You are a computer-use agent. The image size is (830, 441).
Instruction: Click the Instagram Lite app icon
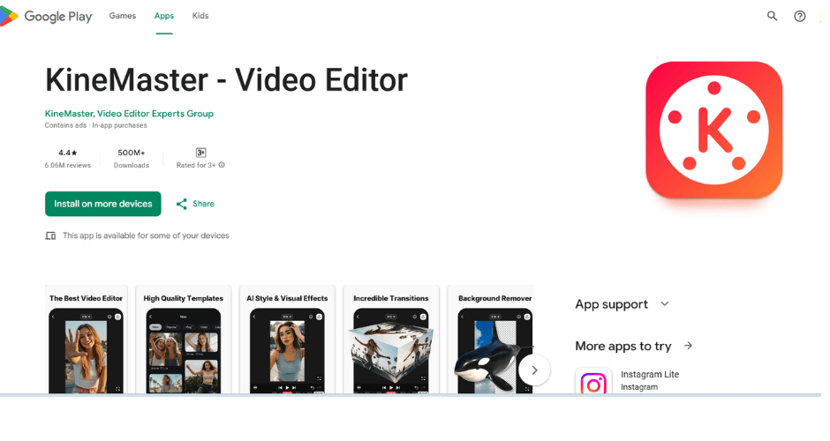592,381
